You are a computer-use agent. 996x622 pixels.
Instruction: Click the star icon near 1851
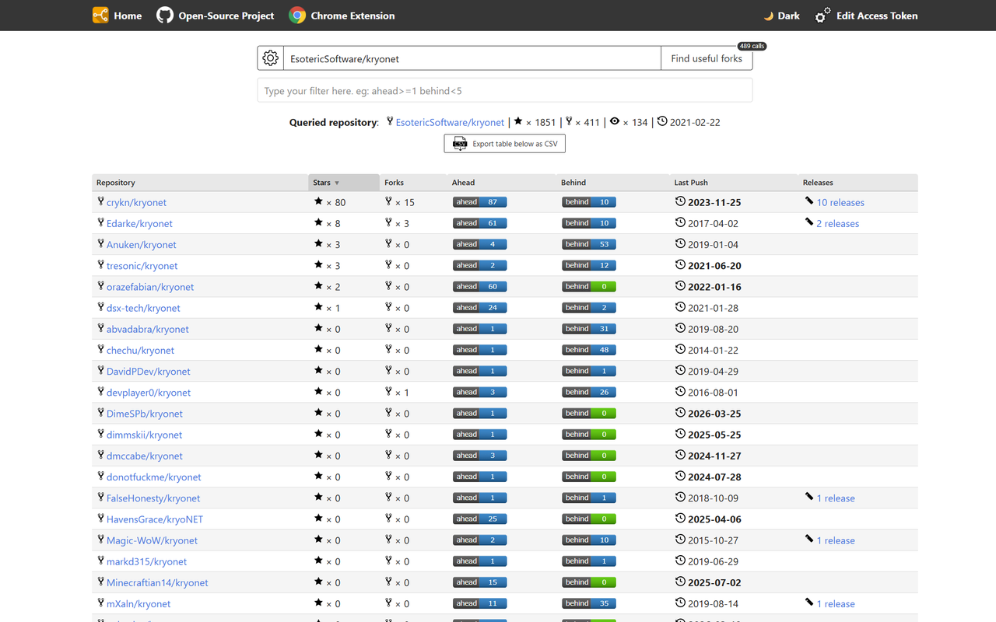[x=518, y=121]
